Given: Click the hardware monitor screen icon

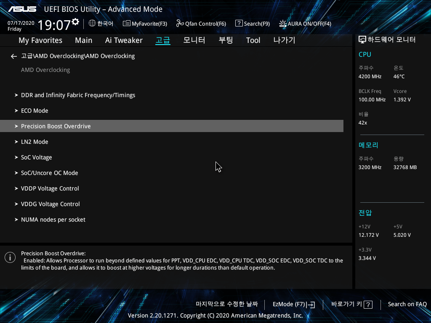Looking at the screenshot, I should click(x=362, y=40).
